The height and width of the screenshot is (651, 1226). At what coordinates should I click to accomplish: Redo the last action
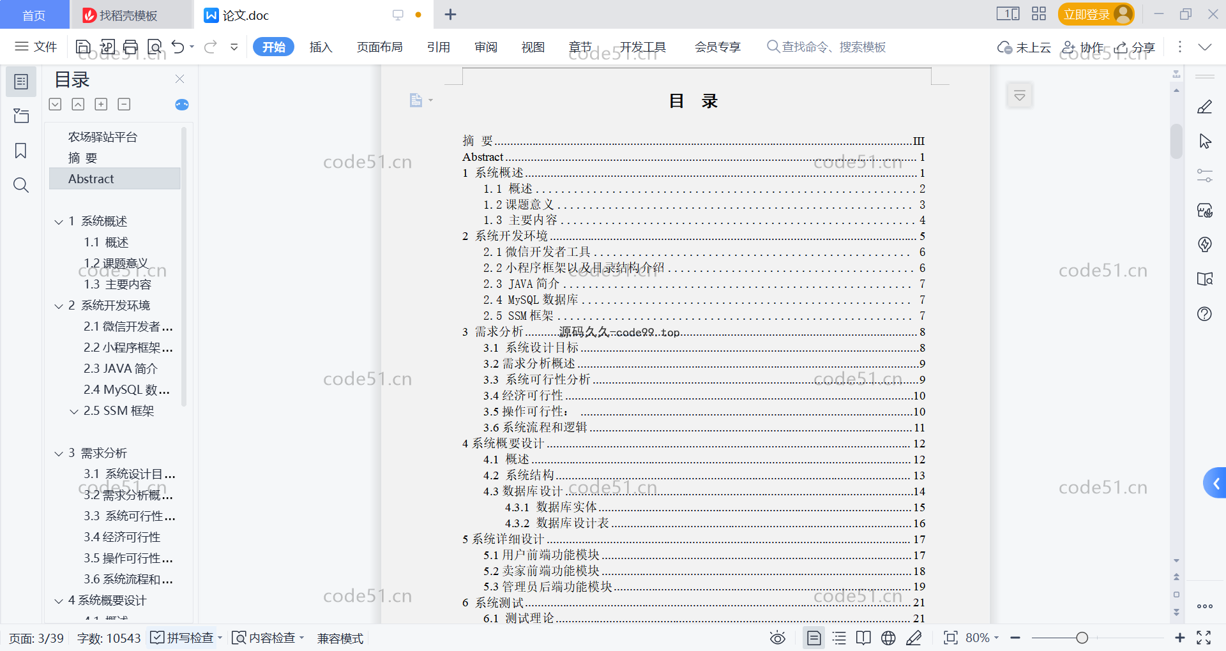[x=211, y=47]
